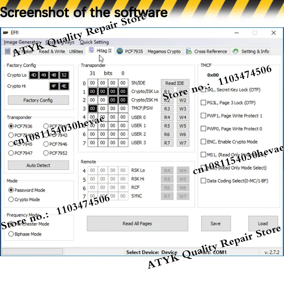Click R4 in the USER 0 row

tap(167, 117)
